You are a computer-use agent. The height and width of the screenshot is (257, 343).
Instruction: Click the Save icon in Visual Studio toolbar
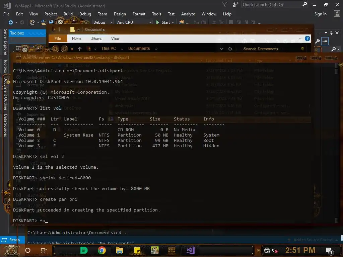tap(51, 22)
